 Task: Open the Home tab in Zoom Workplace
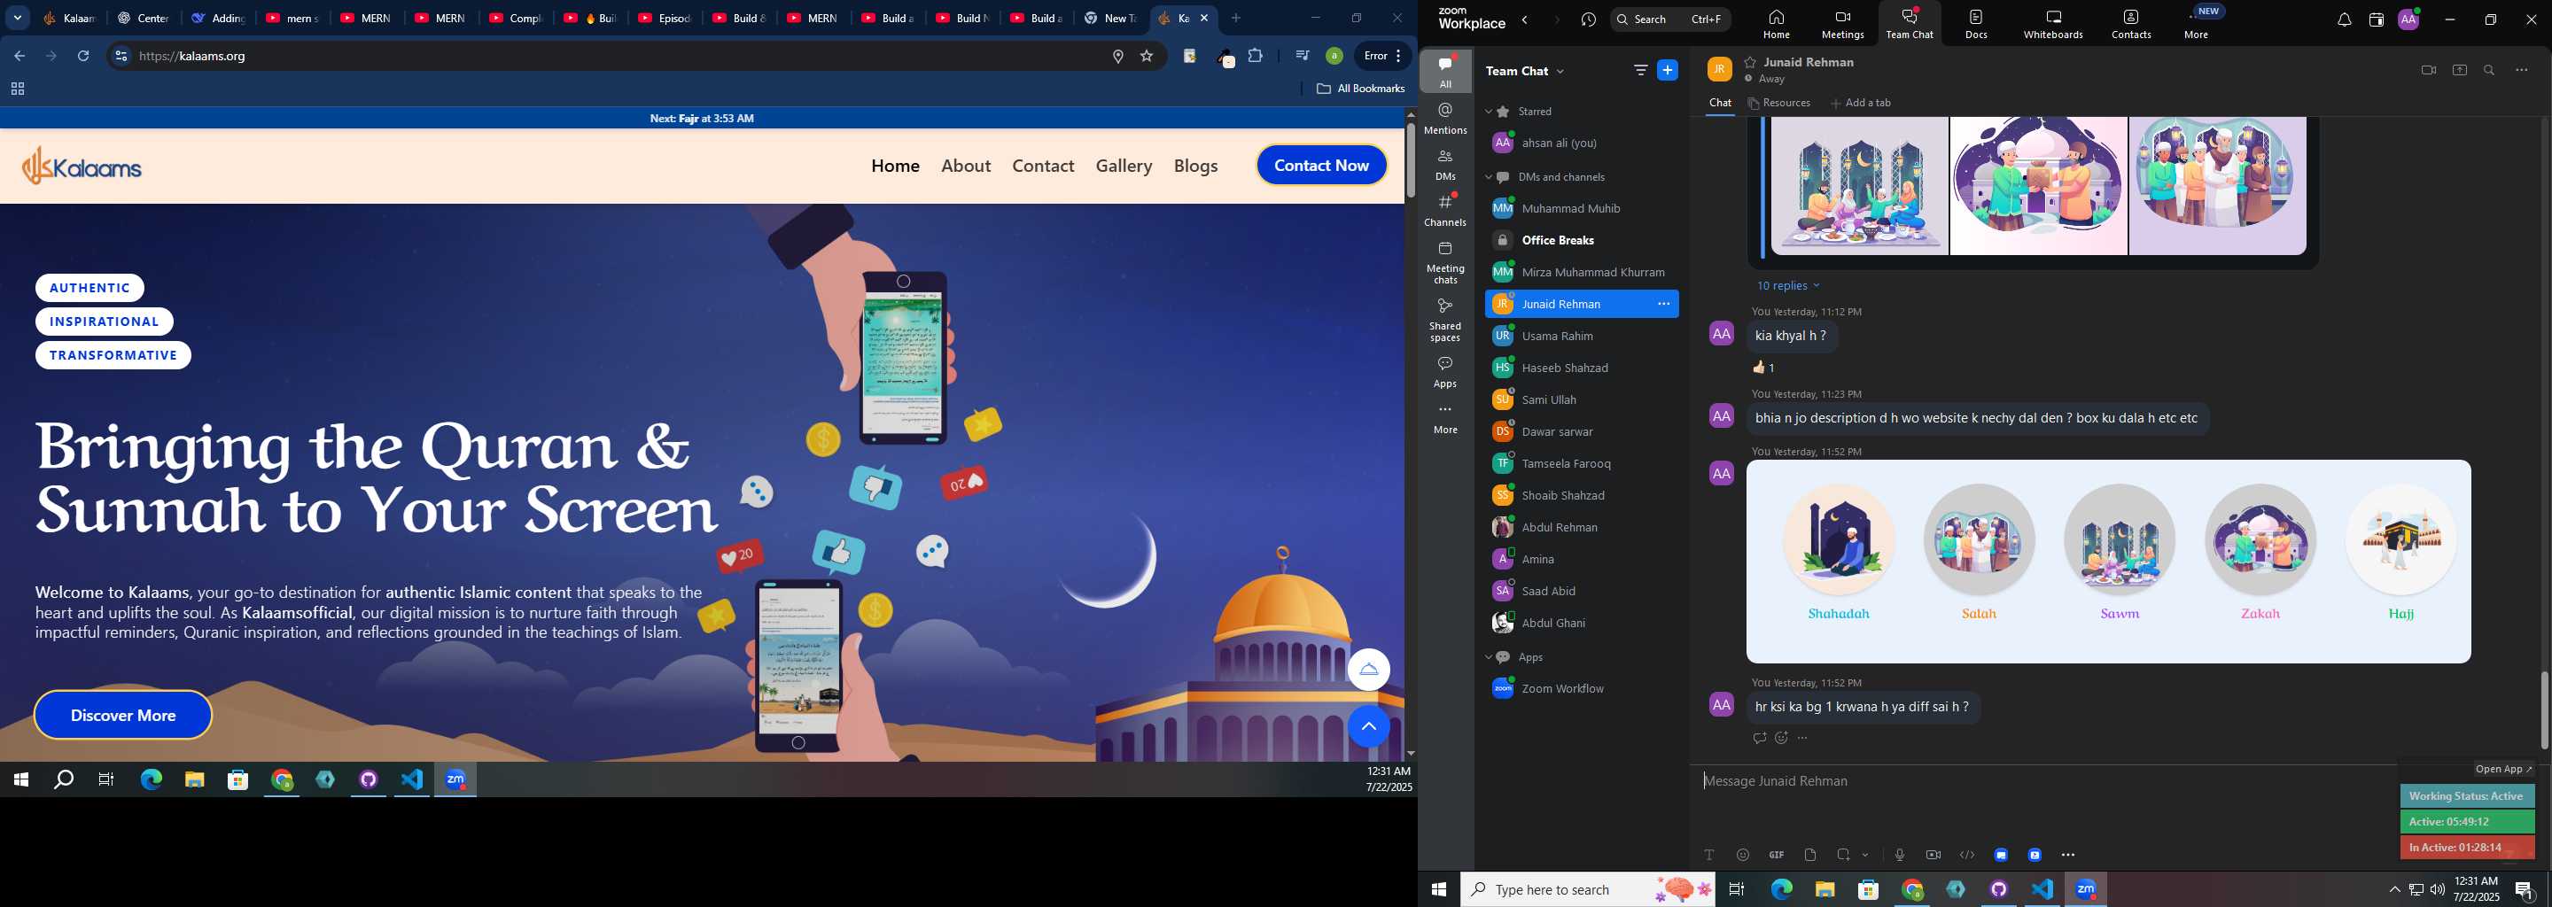[x=1777, y=24]
